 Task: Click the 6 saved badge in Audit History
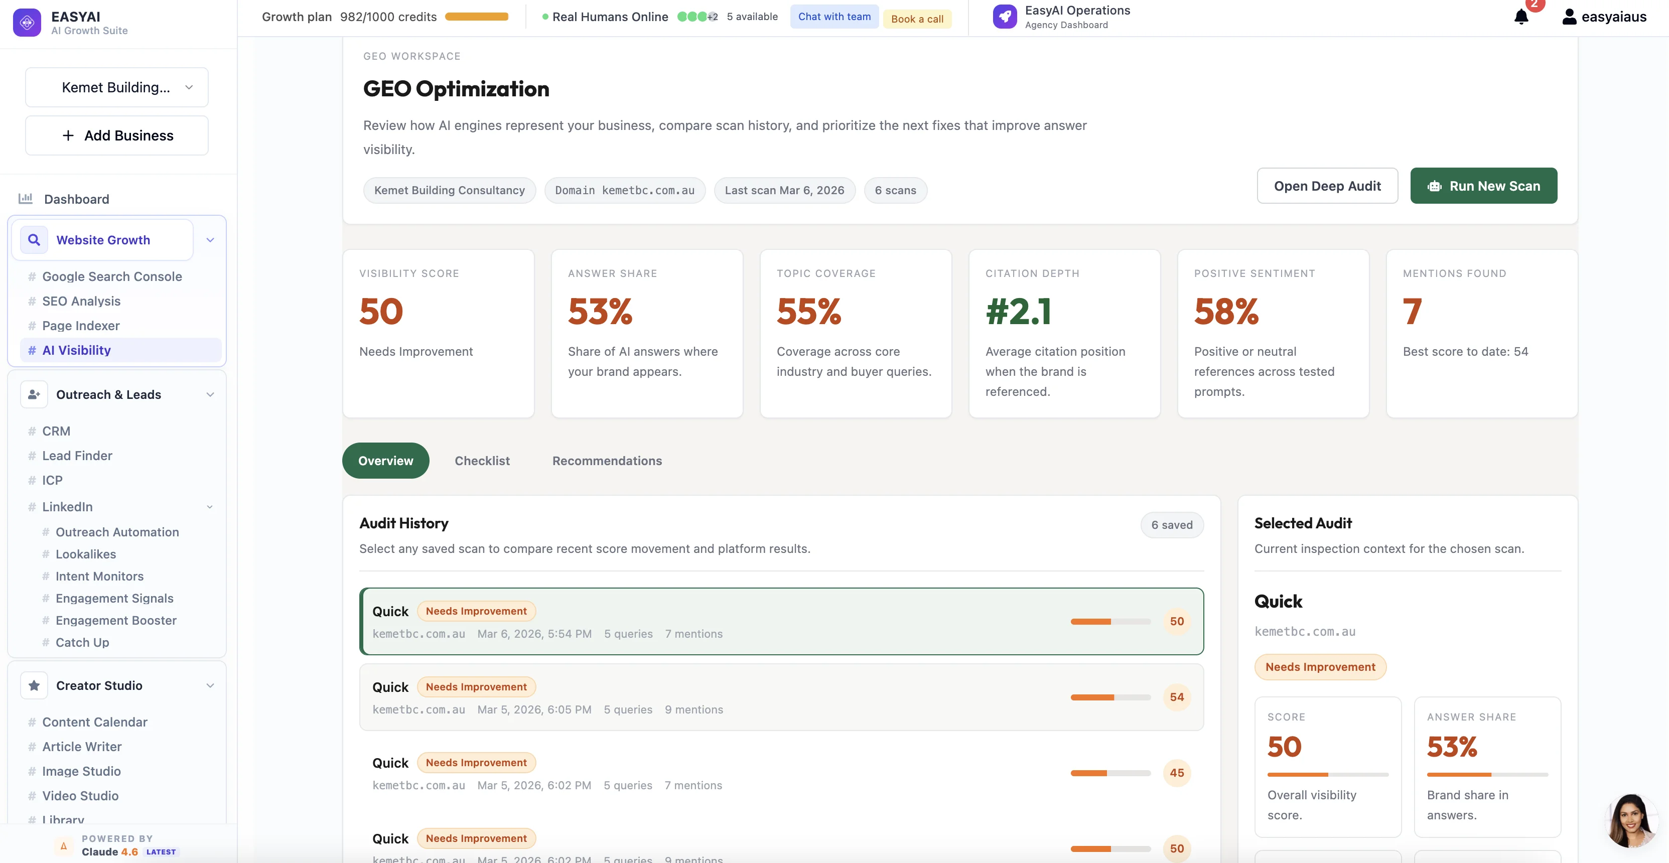(x=1172, y=525)
